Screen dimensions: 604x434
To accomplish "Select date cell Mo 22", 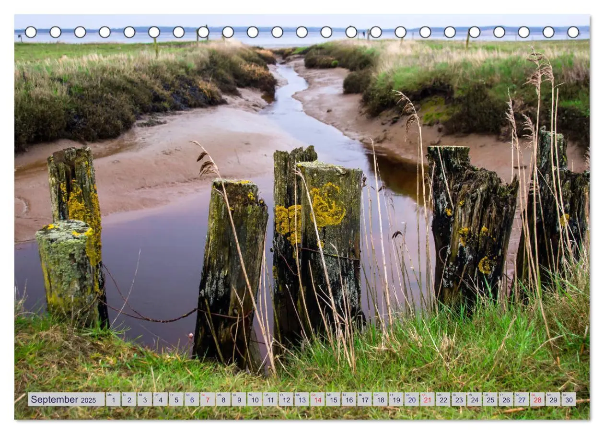I will point(443,399).
